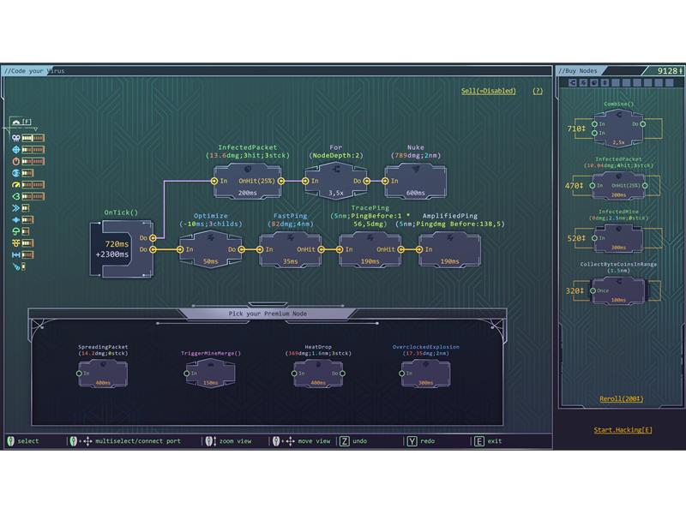Click the TracePing node
The height and width of the screenshot is (514, 686).
click(x=370, y=250)
